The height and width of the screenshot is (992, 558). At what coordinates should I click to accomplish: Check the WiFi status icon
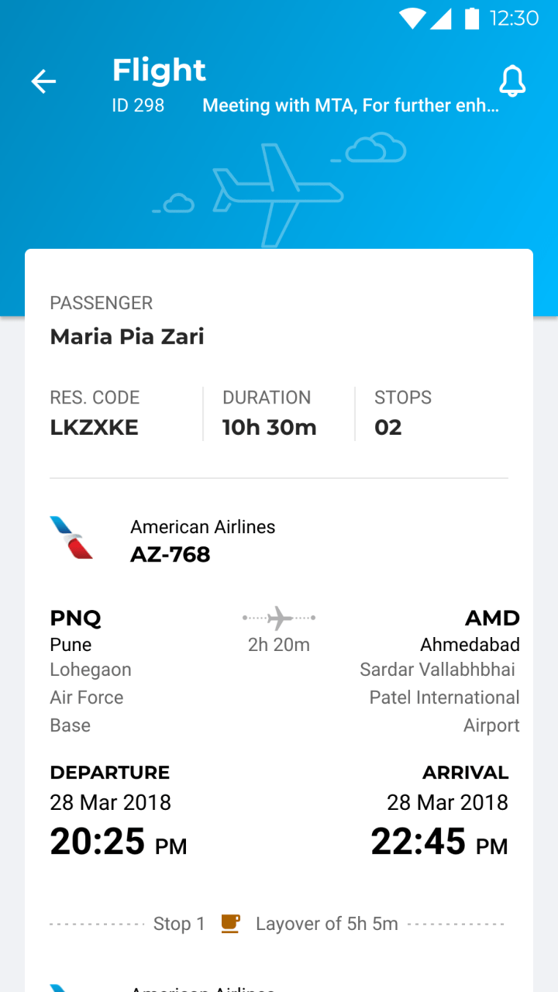[412, 18]
